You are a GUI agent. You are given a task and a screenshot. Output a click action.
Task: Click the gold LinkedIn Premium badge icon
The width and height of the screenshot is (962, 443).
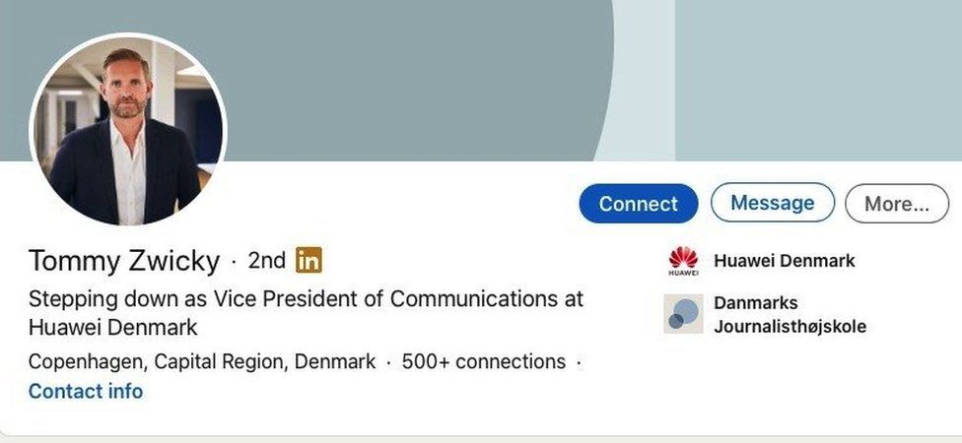point(309,261)
